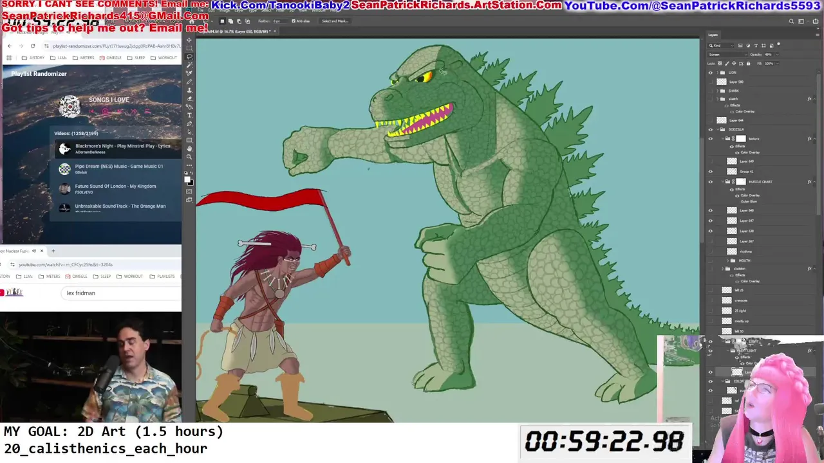Toggle the Anti-alias checkbox
Screen dimensions: 824x463
point(294,21)
